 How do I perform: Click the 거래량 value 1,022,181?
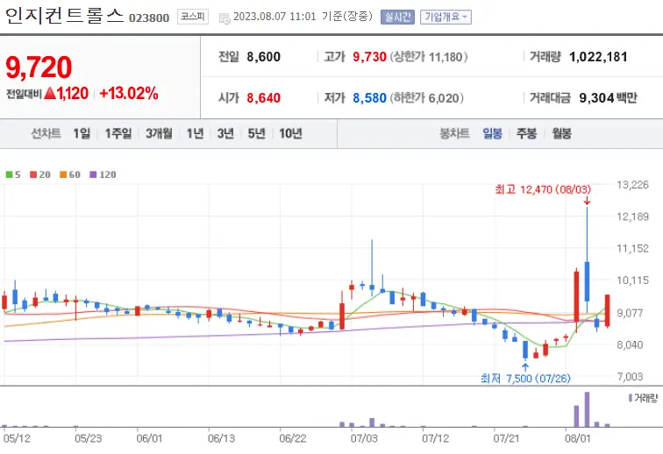click(x=598, y=57)
